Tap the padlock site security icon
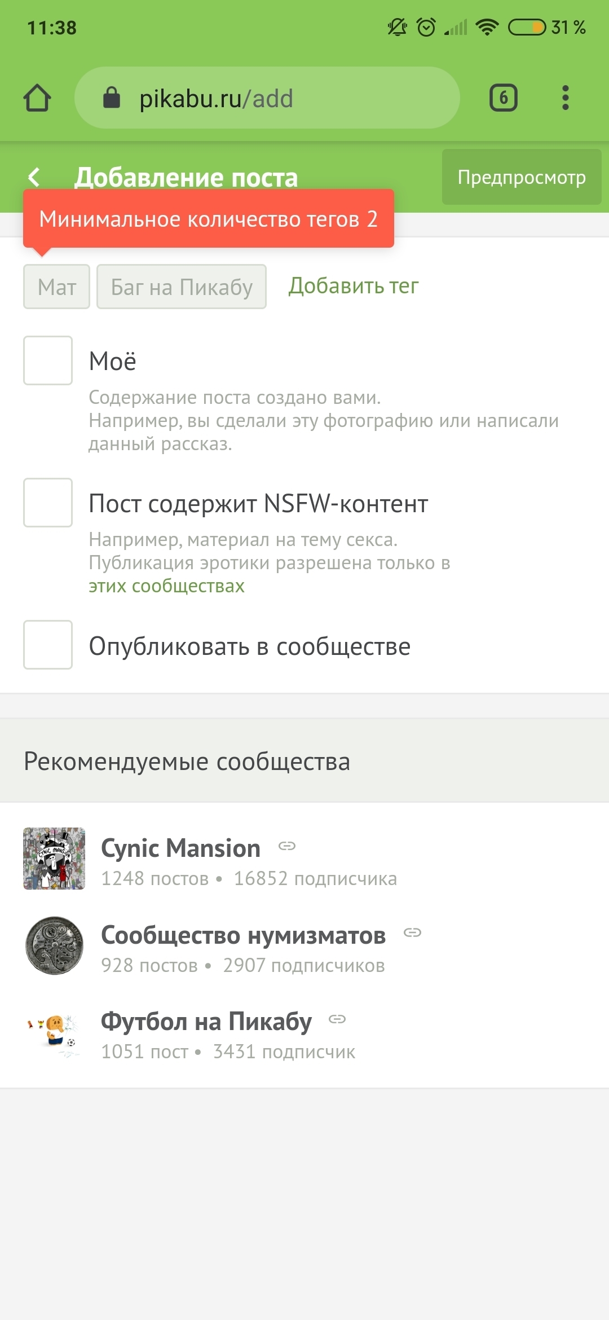Viewport: 609px width, 1320px height. [112, 98]
